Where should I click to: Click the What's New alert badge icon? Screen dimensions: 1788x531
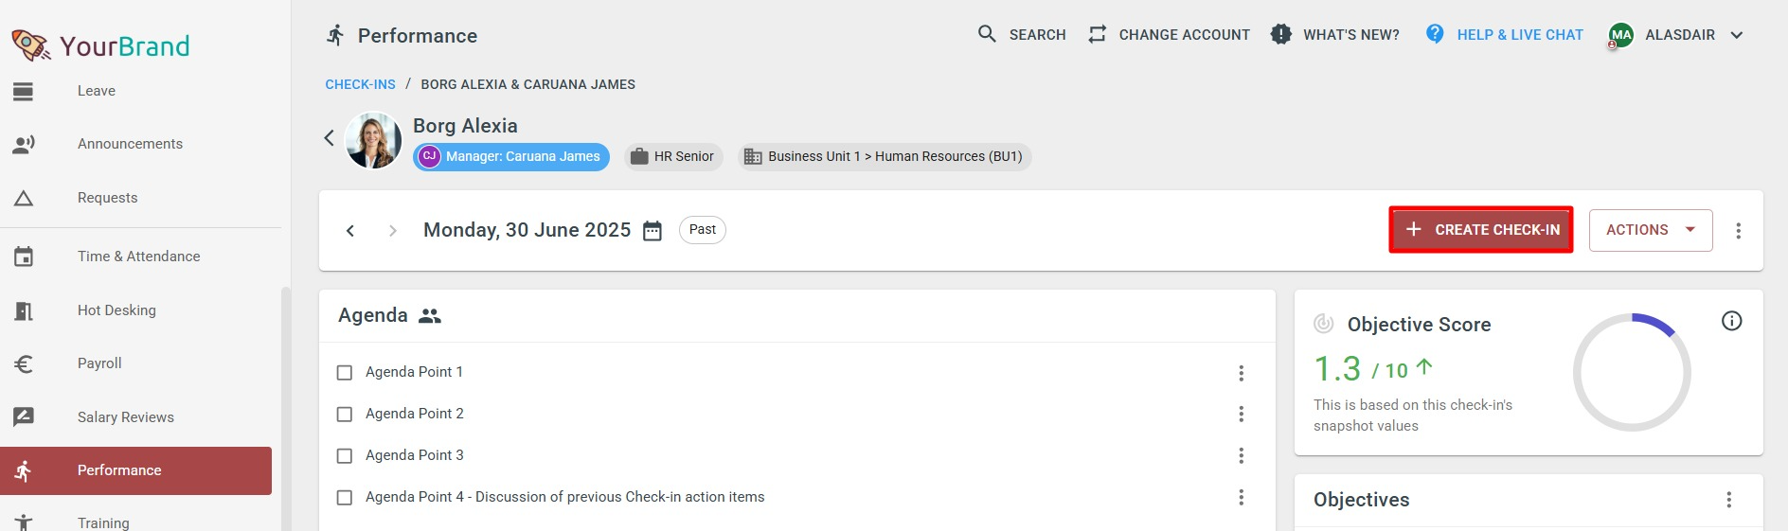point(1280,34)
